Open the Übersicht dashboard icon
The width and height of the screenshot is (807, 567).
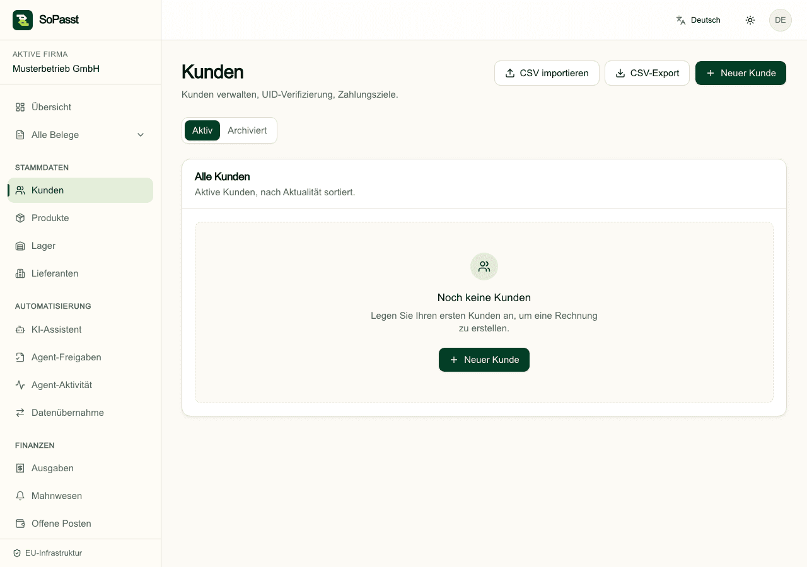point(20,107)
